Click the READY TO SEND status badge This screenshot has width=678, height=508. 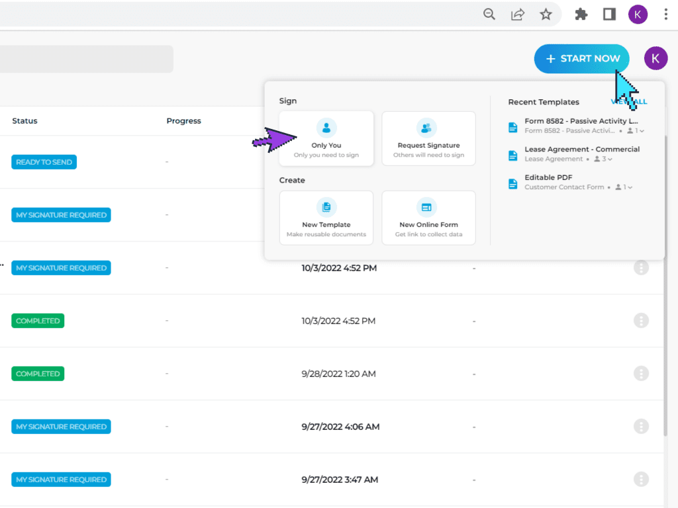click(44, 162)
